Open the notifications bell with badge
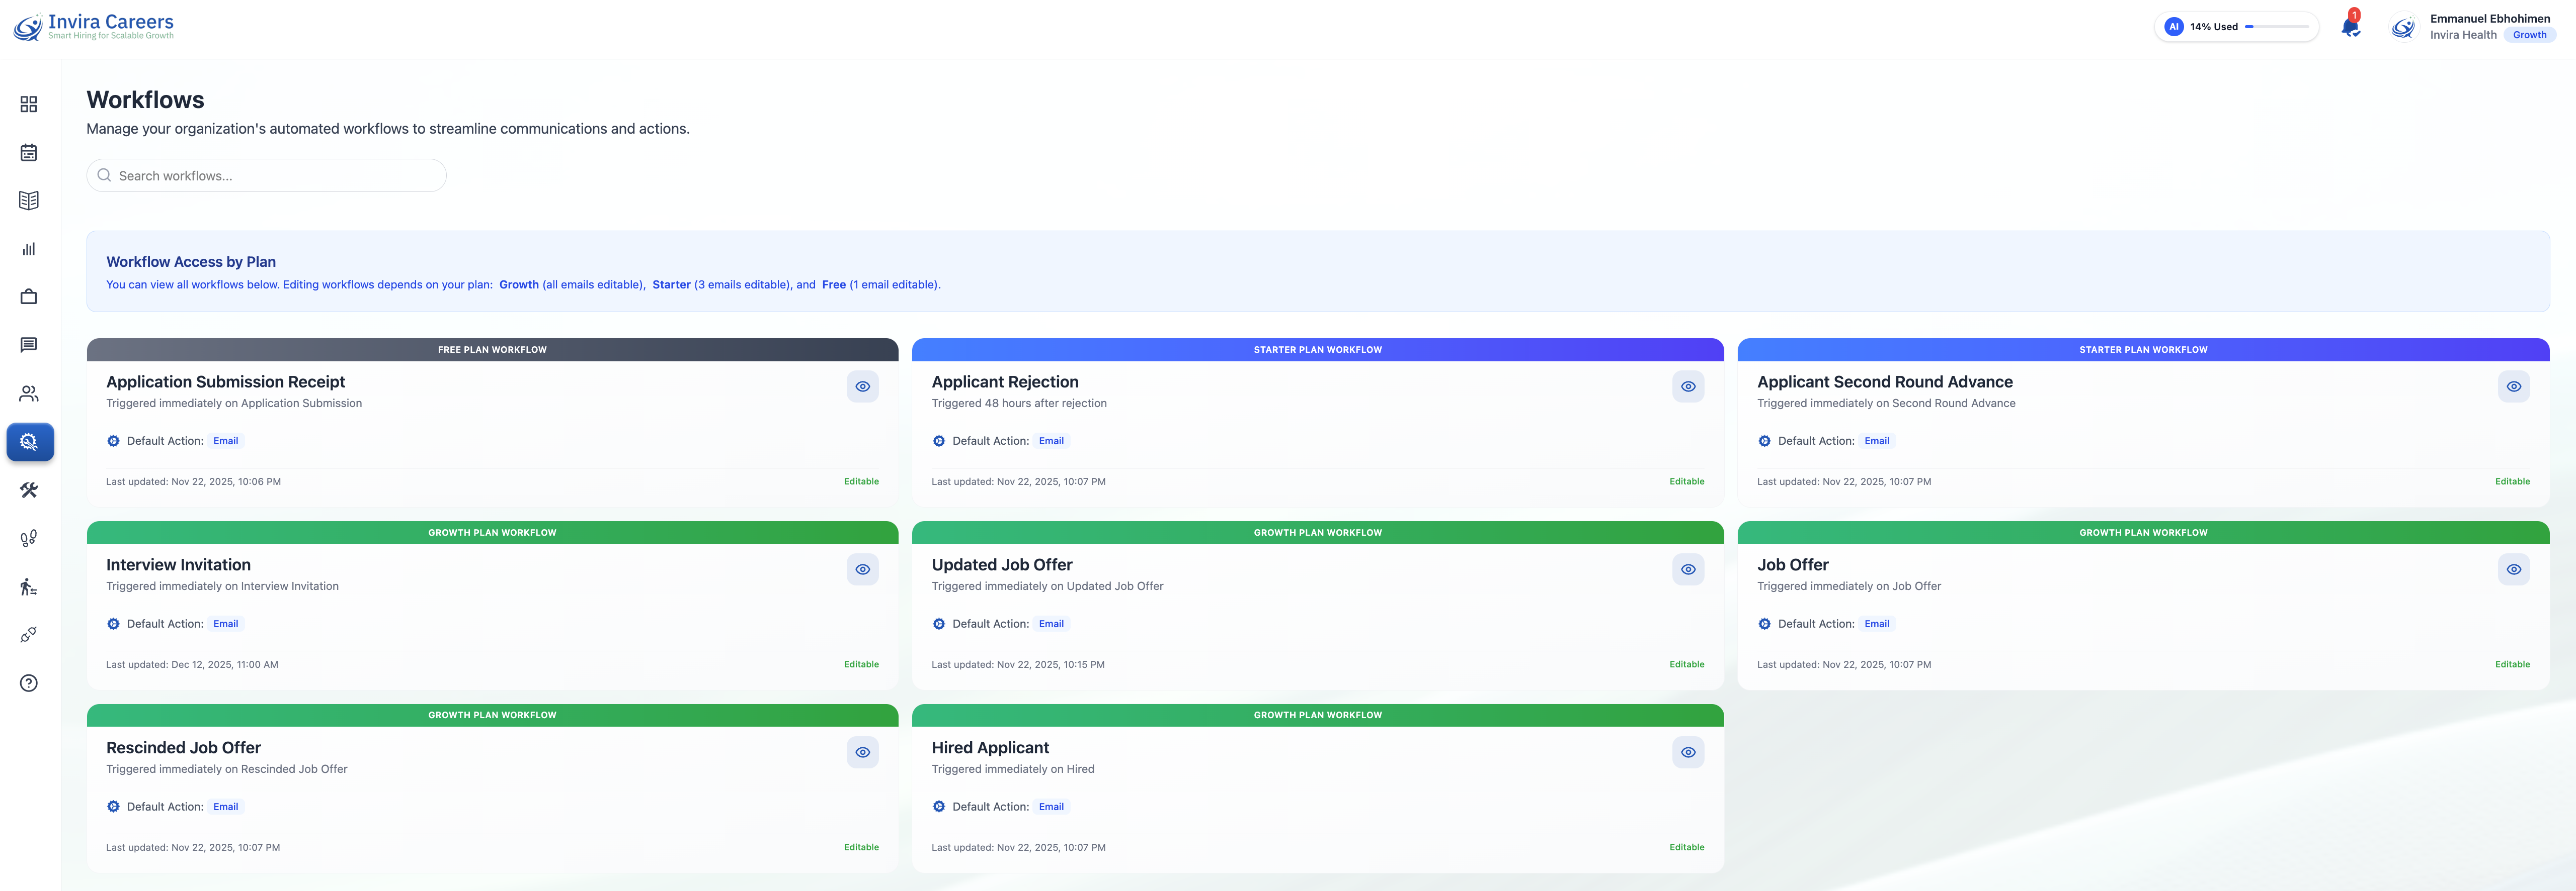 pyautogui.click(x=2350, y=26)
